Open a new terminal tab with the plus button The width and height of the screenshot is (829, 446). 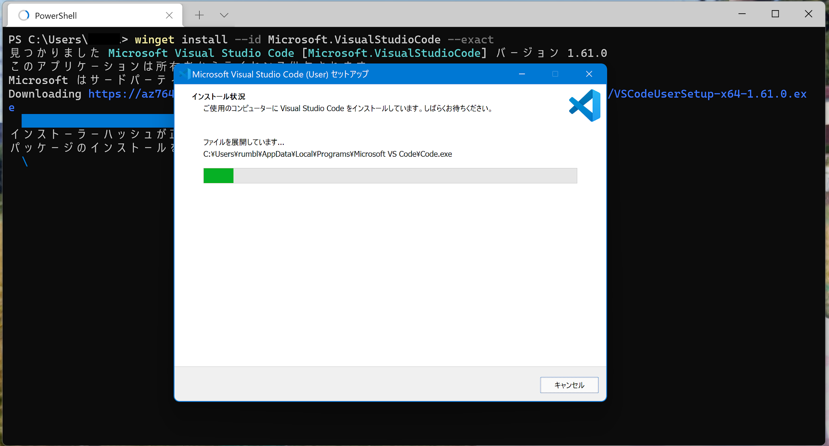point(199,15)
